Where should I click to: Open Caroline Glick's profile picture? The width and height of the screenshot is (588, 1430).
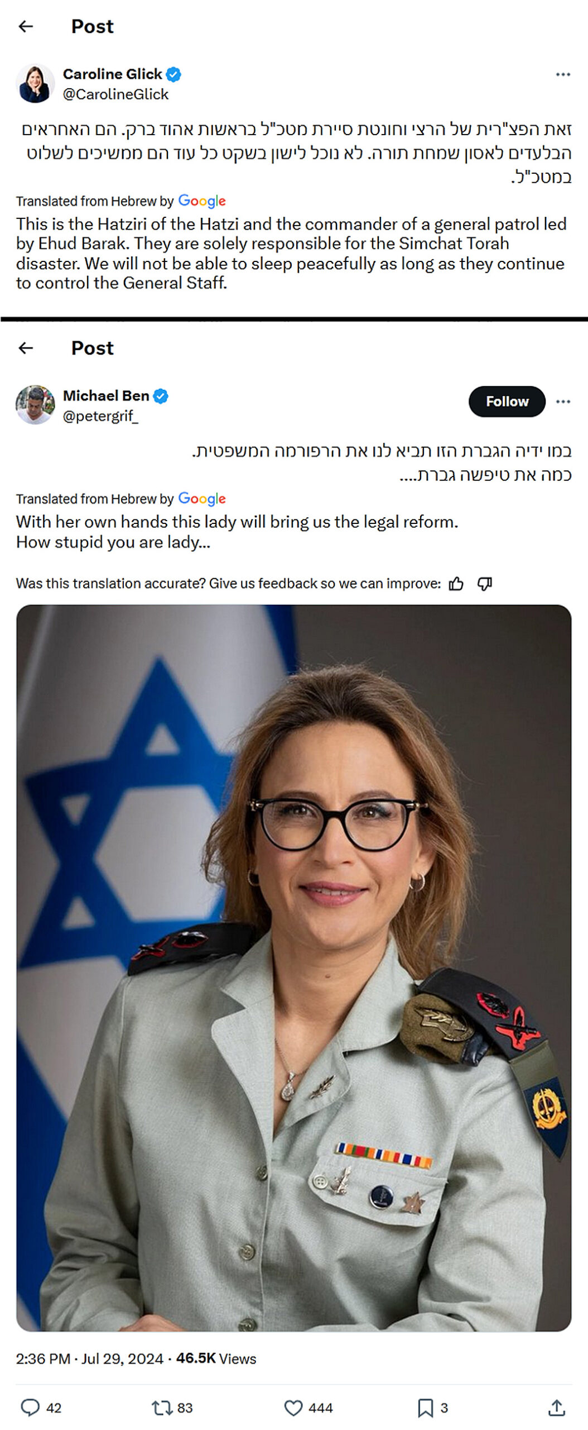35,83
